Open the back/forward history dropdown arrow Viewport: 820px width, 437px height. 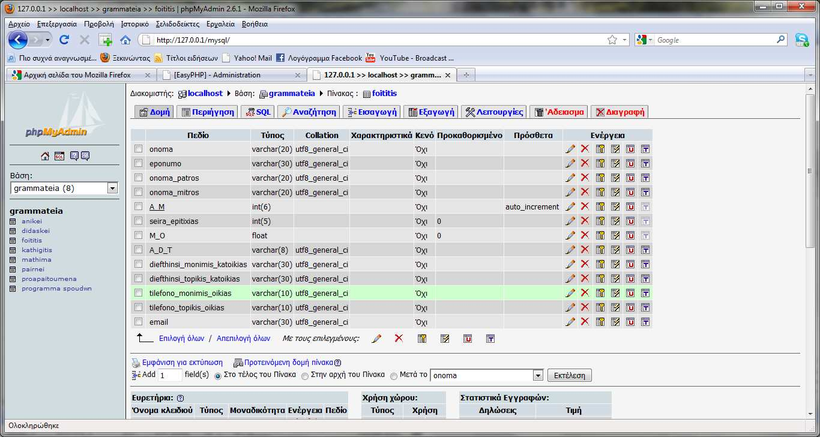click(x=48, y=40)
